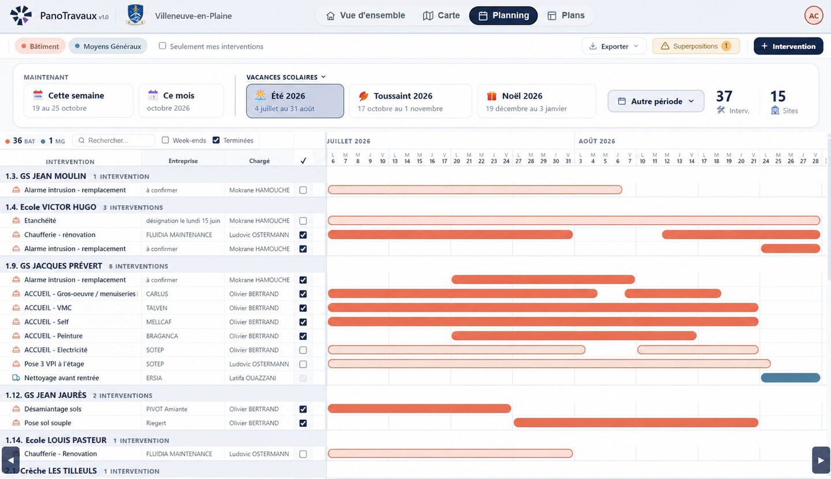Open the AC user avatar
Screen dimensions: 831x479
[814, 16]
